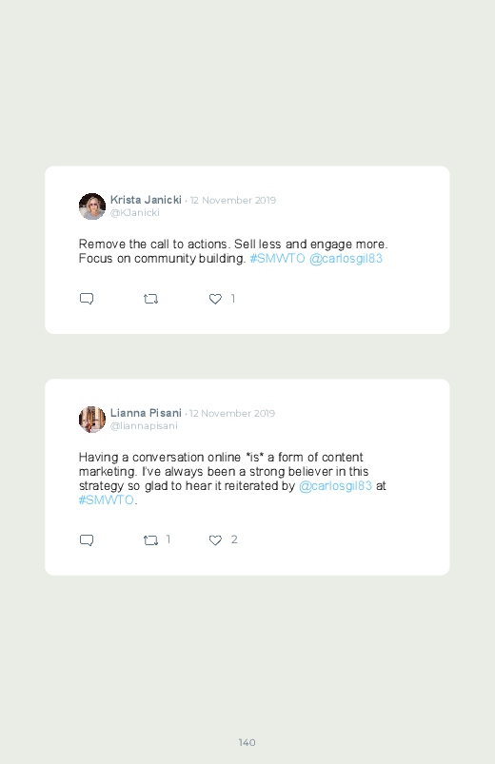The image size is (495, 764).
Task: Click reply icon on Lianna Pisani's tweet
Action: coord(87,539)
